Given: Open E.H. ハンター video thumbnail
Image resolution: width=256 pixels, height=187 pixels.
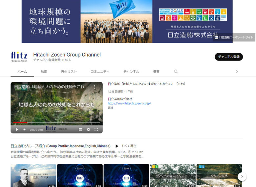Looking at the screenshot, I should [33, 176].
